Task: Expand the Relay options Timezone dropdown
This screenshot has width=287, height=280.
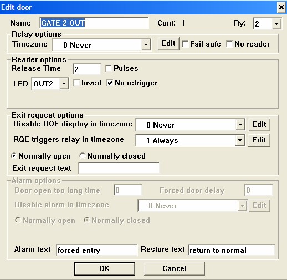Action: (x=146, y=45)
